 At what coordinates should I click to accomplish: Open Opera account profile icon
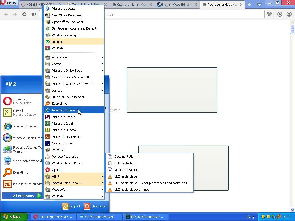(x=289, y=14)
